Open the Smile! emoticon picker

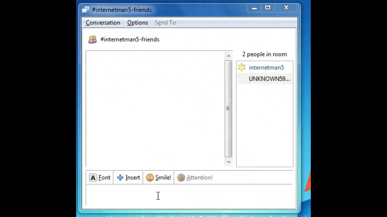pos(159,178)
